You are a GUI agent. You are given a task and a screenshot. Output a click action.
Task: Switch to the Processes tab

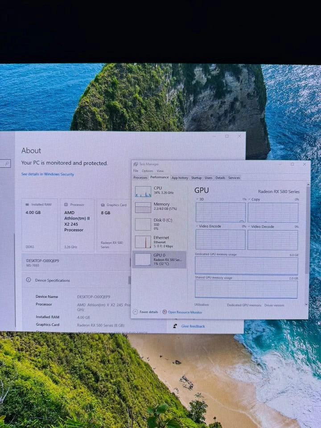pos(140,177)
